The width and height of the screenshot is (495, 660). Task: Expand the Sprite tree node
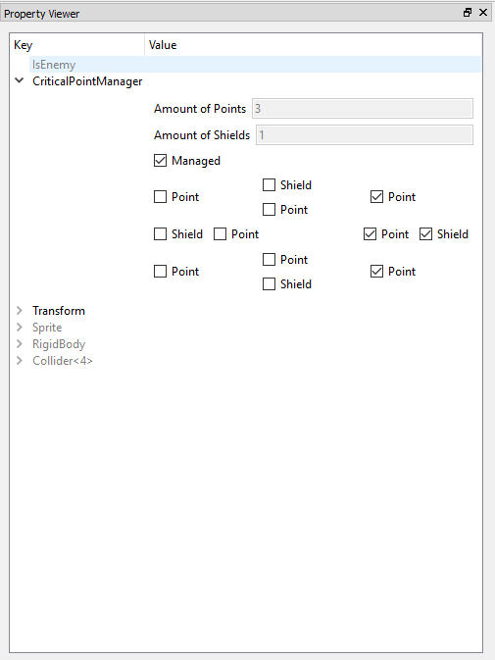(x=19, y=327)
